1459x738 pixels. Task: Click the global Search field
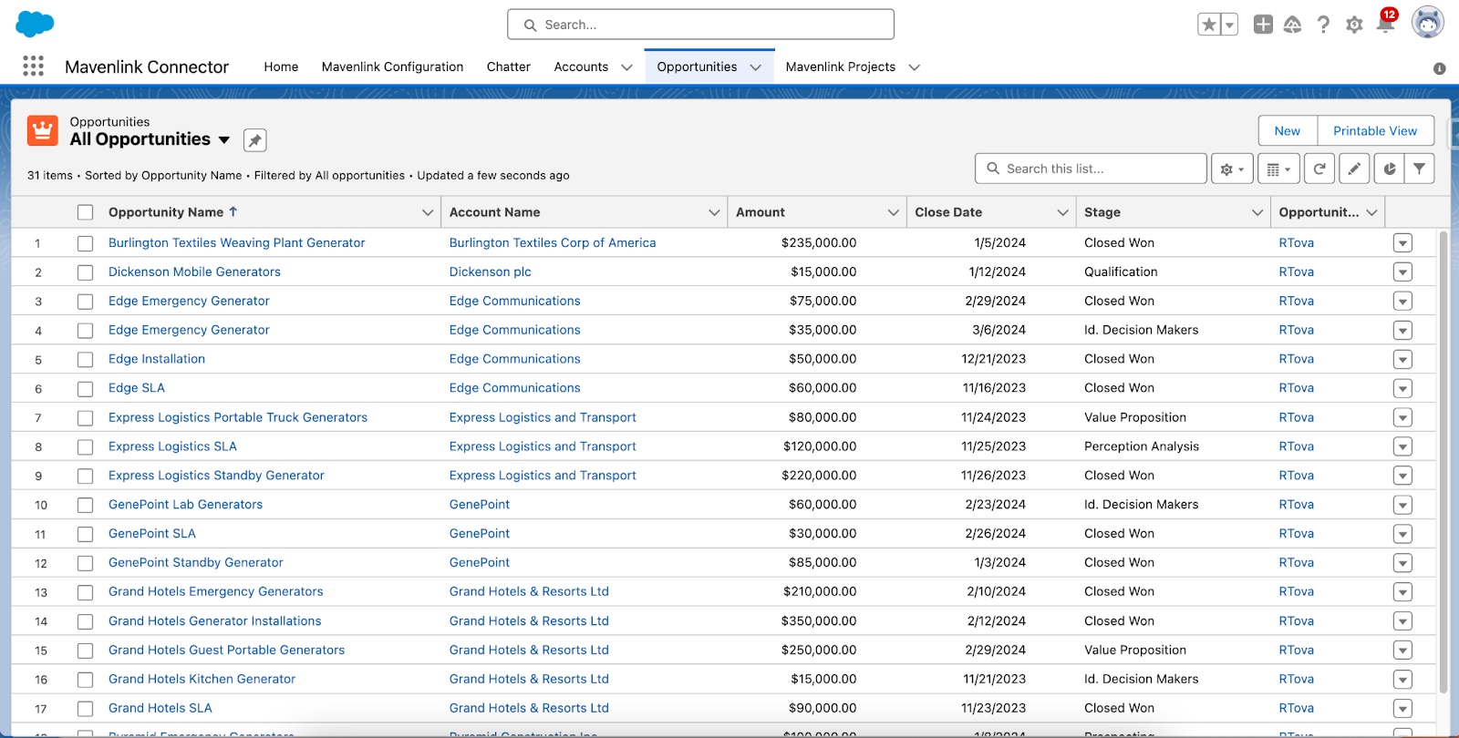click(700, 25)
